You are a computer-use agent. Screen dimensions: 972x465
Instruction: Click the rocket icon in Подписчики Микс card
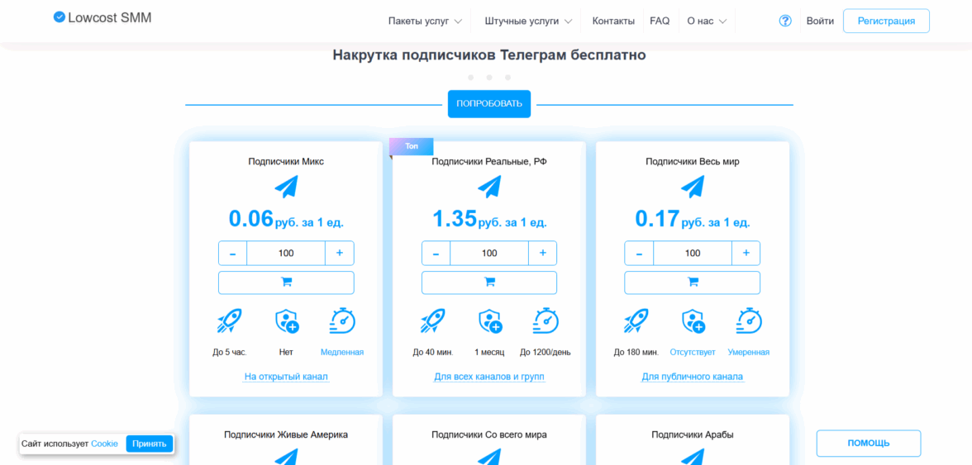tap(229, 320)
